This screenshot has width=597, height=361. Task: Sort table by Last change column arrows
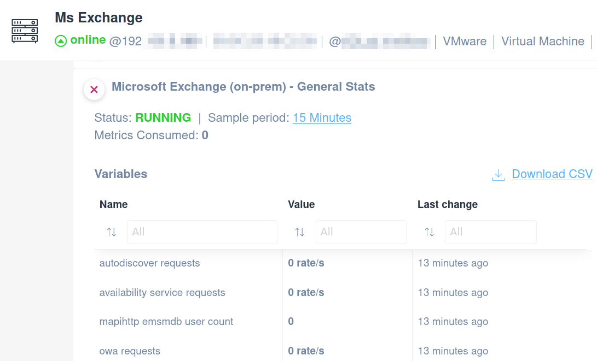coord(430,232)
